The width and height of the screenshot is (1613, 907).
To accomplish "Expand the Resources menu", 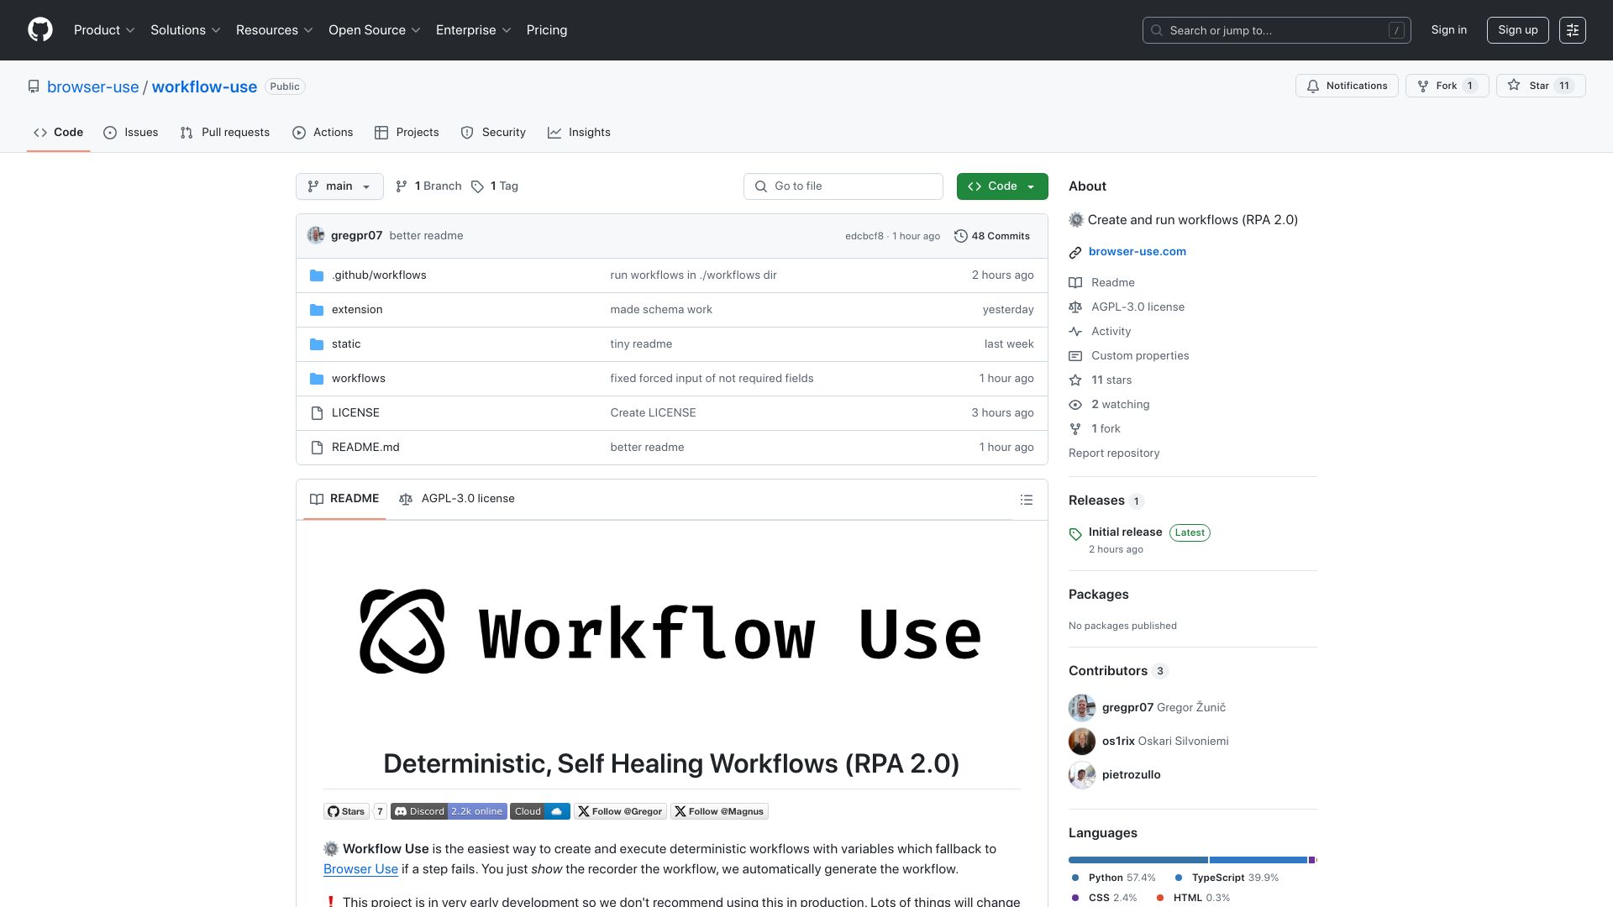I will [275, 30].
